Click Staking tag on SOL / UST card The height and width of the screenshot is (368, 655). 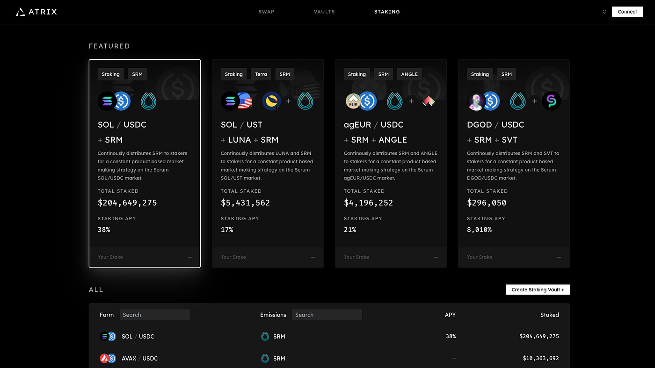233,74
